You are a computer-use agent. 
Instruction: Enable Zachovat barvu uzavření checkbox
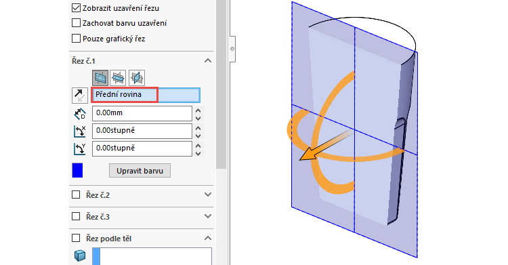[76, 23]
